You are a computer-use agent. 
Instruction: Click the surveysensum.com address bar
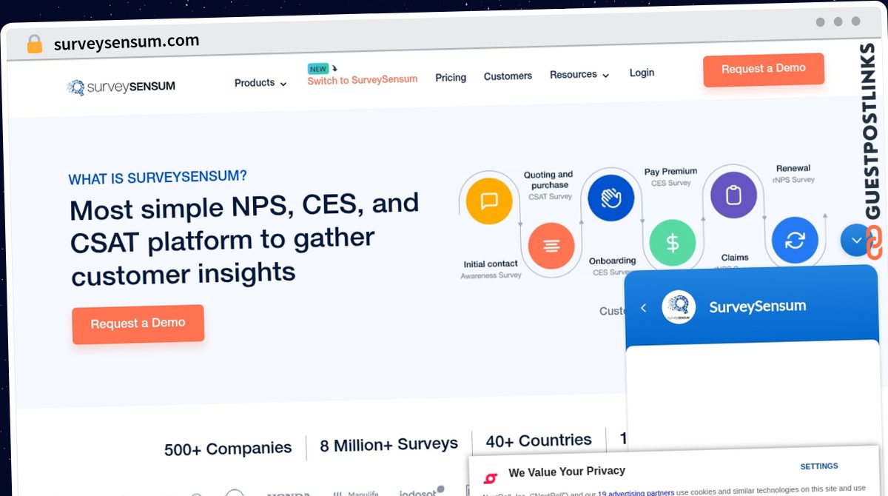click(127, 43)
